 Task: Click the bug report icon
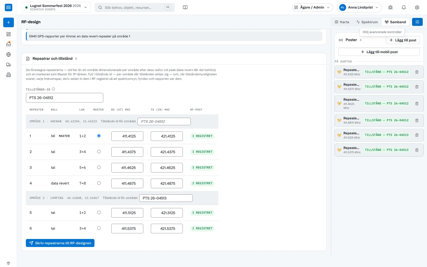pos(390,7)
